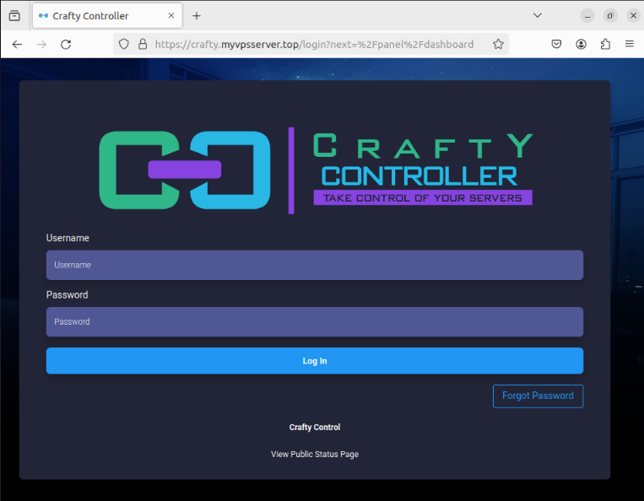Open Firefox application hamburger menu

coord(629,44)
